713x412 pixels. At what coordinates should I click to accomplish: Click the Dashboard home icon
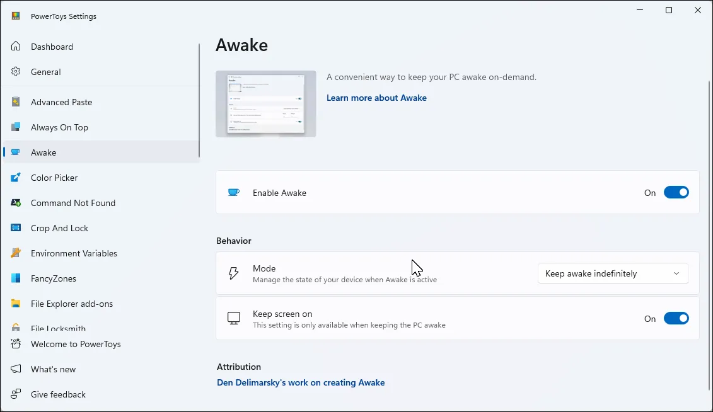tap(16, 47)
